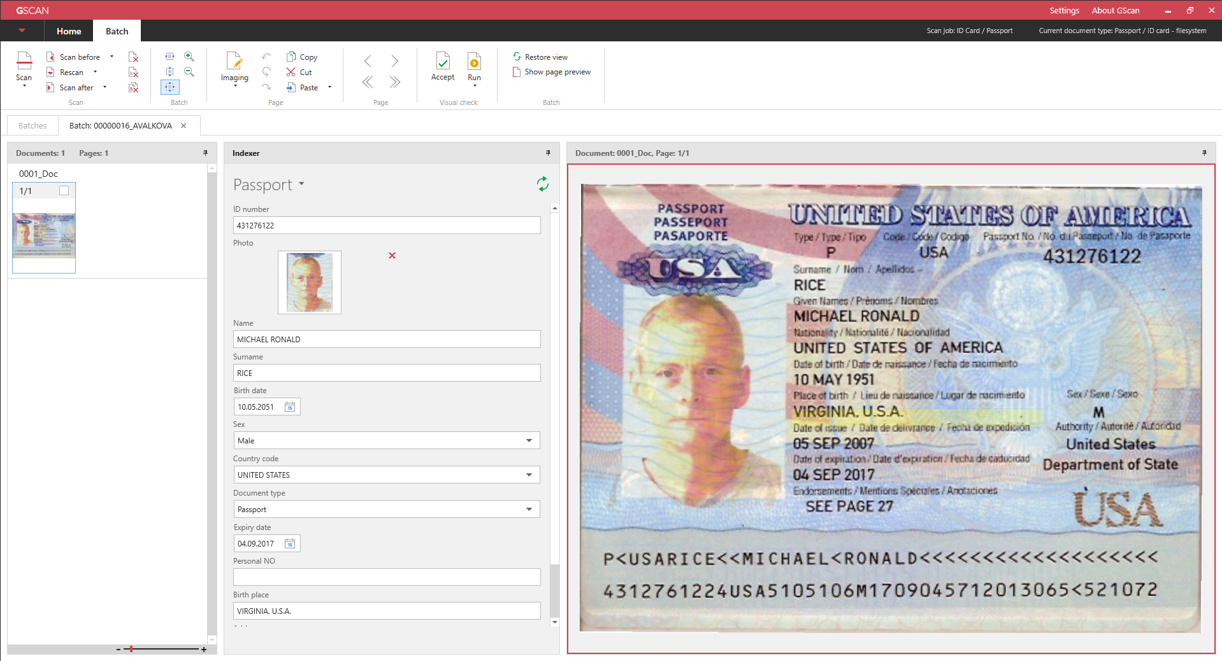Open About GScan
The height and width of the screenshot is (661, 1222).
tap(1116, 10)
